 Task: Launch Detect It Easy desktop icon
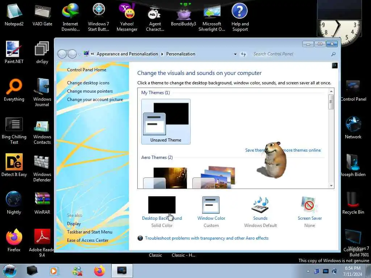(14, 165)
